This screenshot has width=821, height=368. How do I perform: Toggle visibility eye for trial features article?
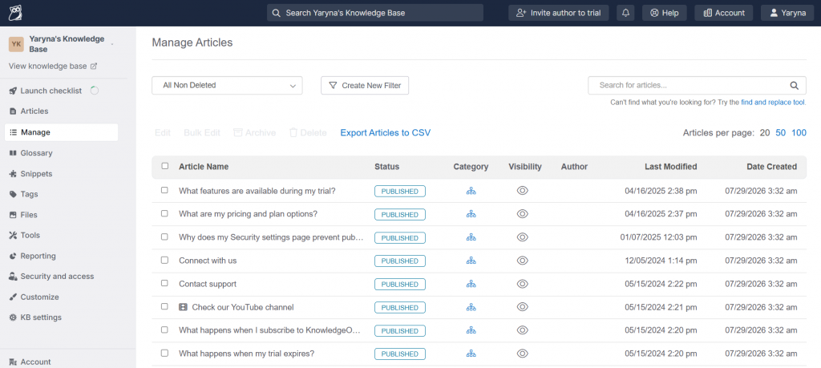pyautogui.click(x=522, y=191)
